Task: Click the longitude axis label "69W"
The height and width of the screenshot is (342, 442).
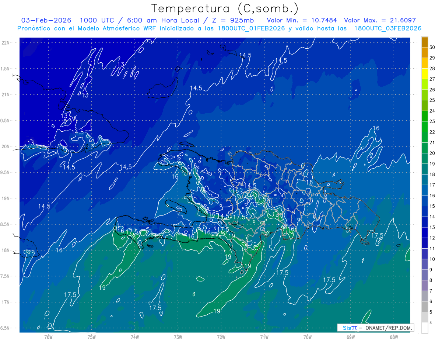Action: [351, 337]
